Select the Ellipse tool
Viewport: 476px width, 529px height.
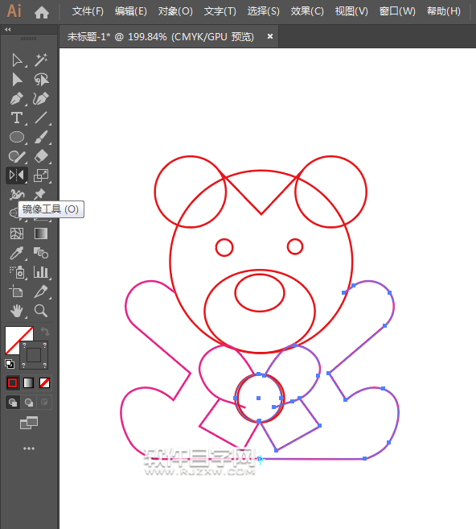point(17,138)
